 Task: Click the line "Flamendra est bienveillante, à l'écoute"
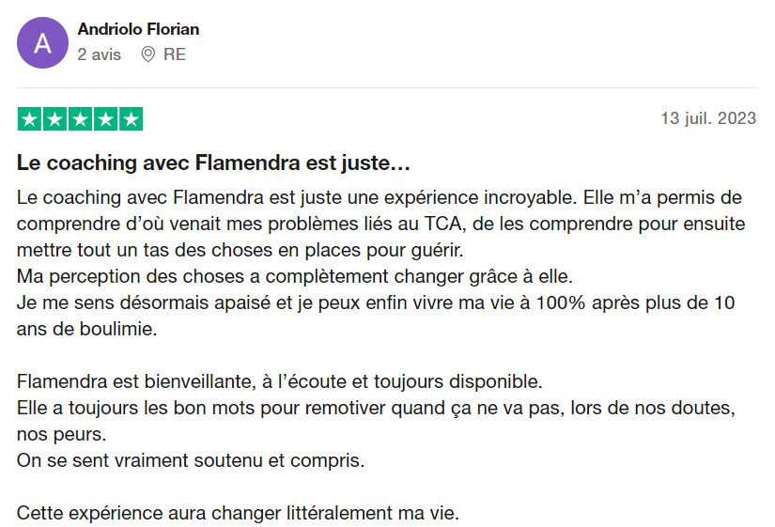pyautogui.click(x=280, y=382)
